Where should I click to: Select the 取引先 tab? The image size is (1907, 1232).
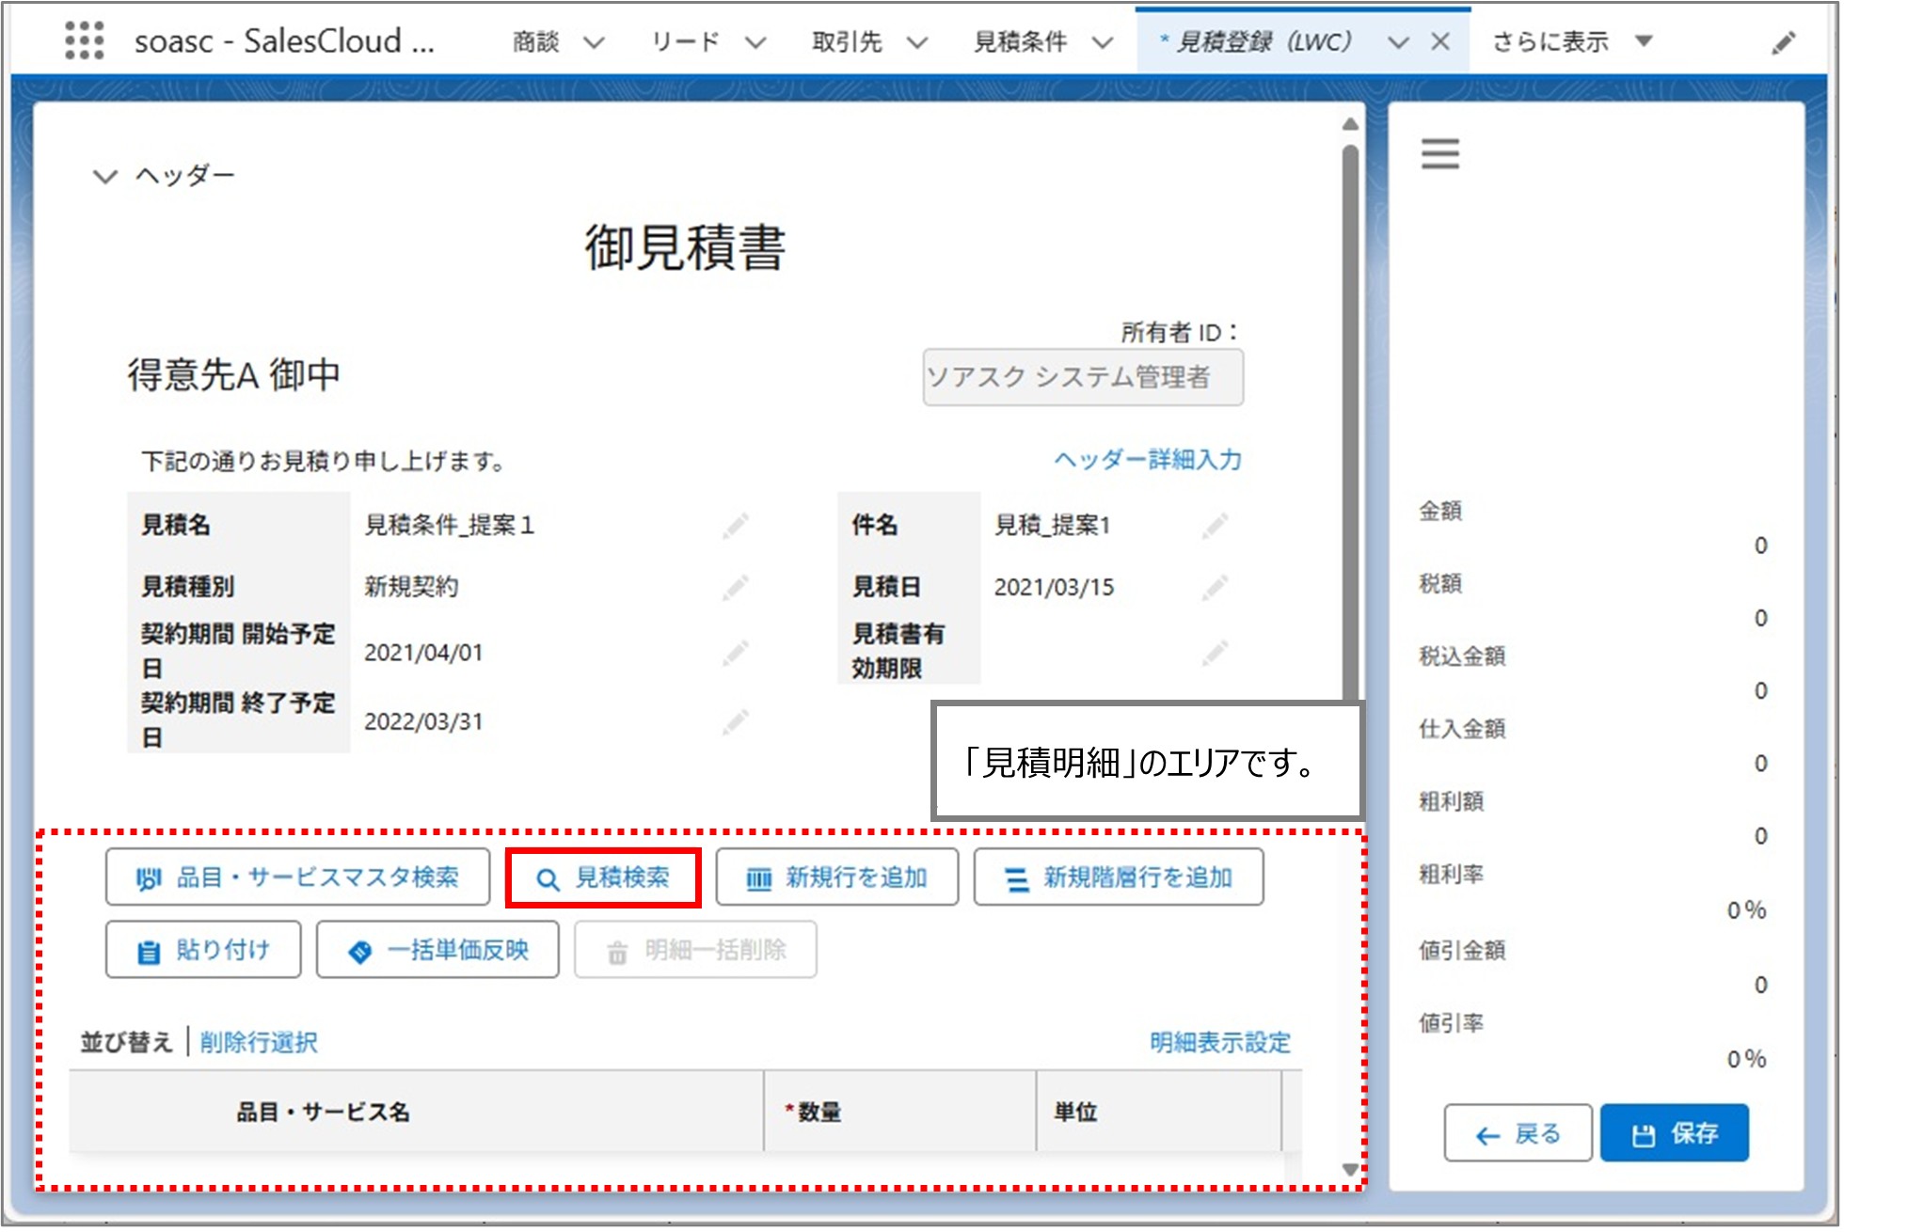(x=845, y=41)
